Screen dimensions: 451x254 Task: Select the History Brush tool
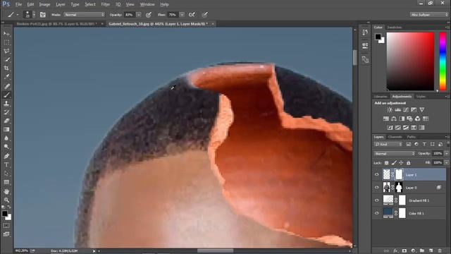(x=6, y=112)
